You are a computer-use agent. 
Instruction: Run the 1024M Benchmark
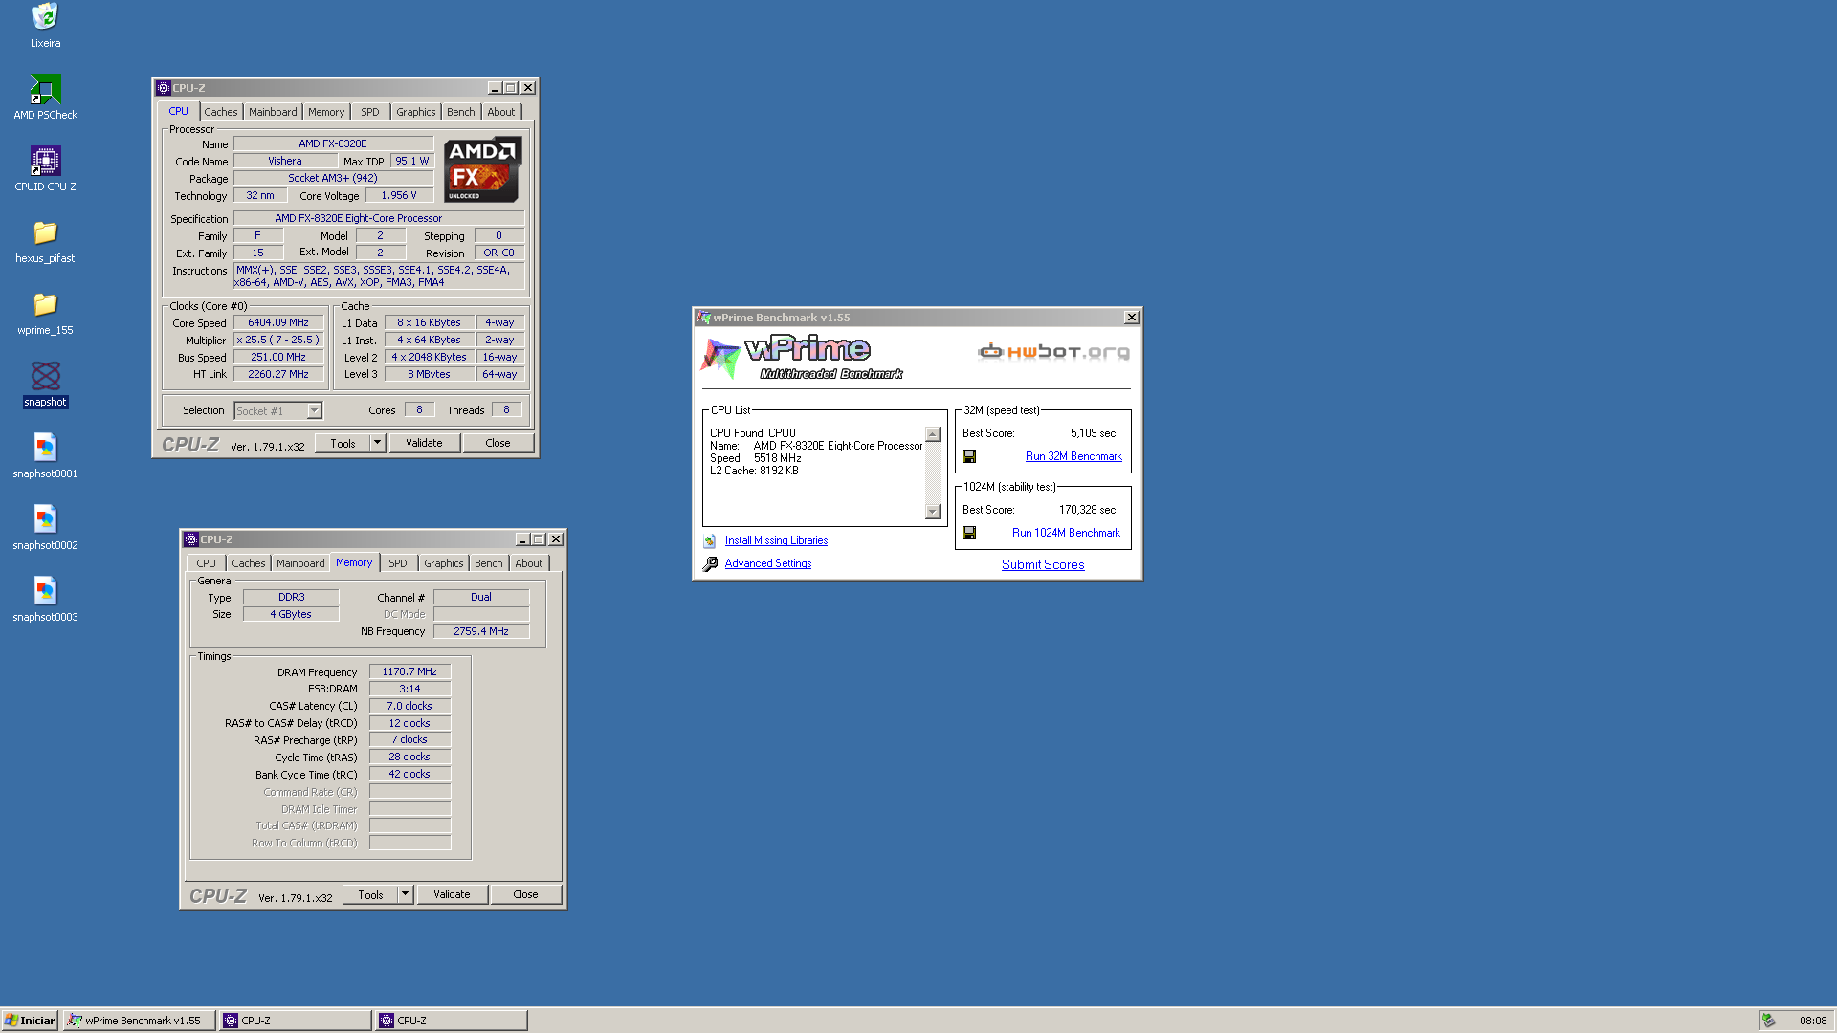coord(1066,533)
